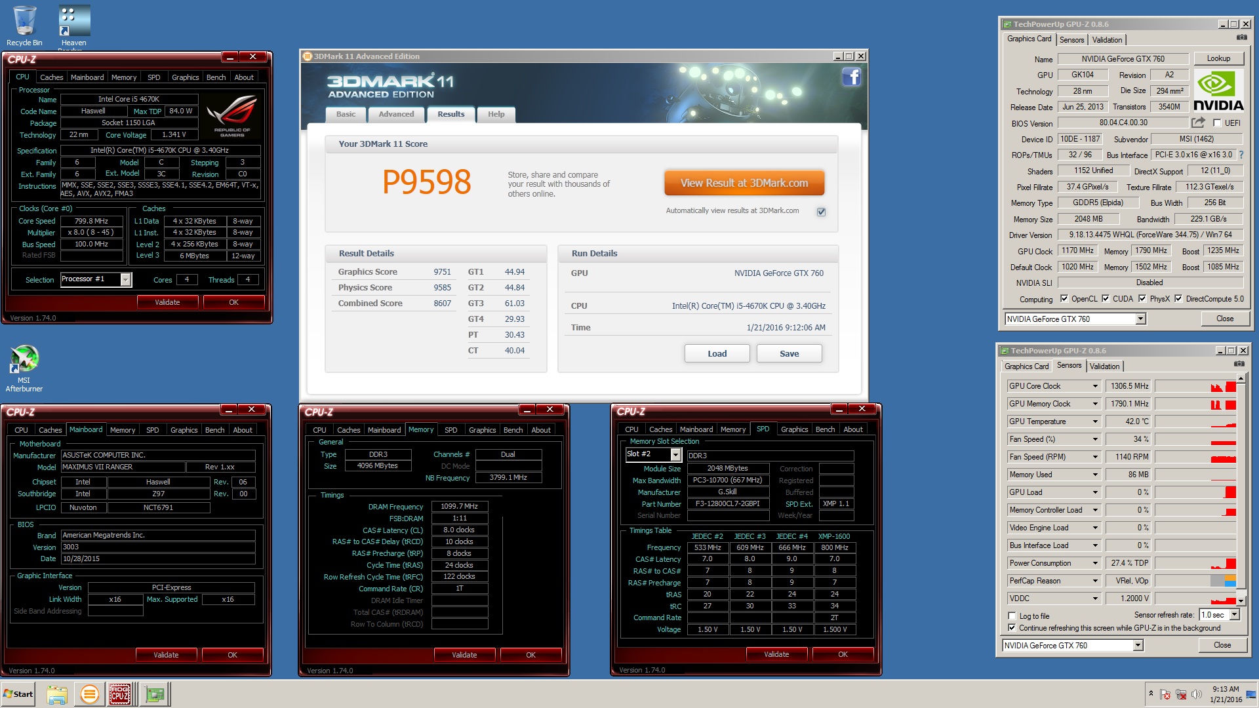
Task: Toggle the OpenCL checkbox
Action: [x=1064, y=299]
